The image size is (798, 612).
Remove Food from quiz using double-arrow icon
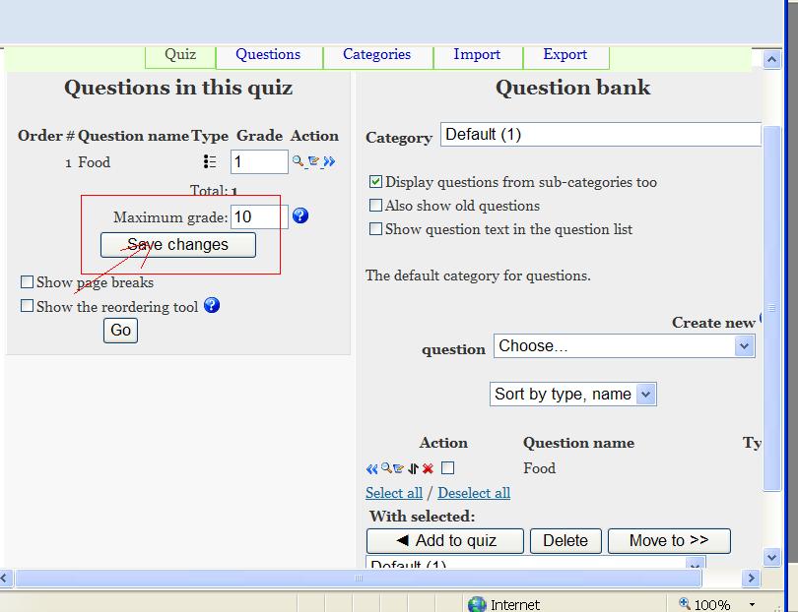(x=329, y=161)
